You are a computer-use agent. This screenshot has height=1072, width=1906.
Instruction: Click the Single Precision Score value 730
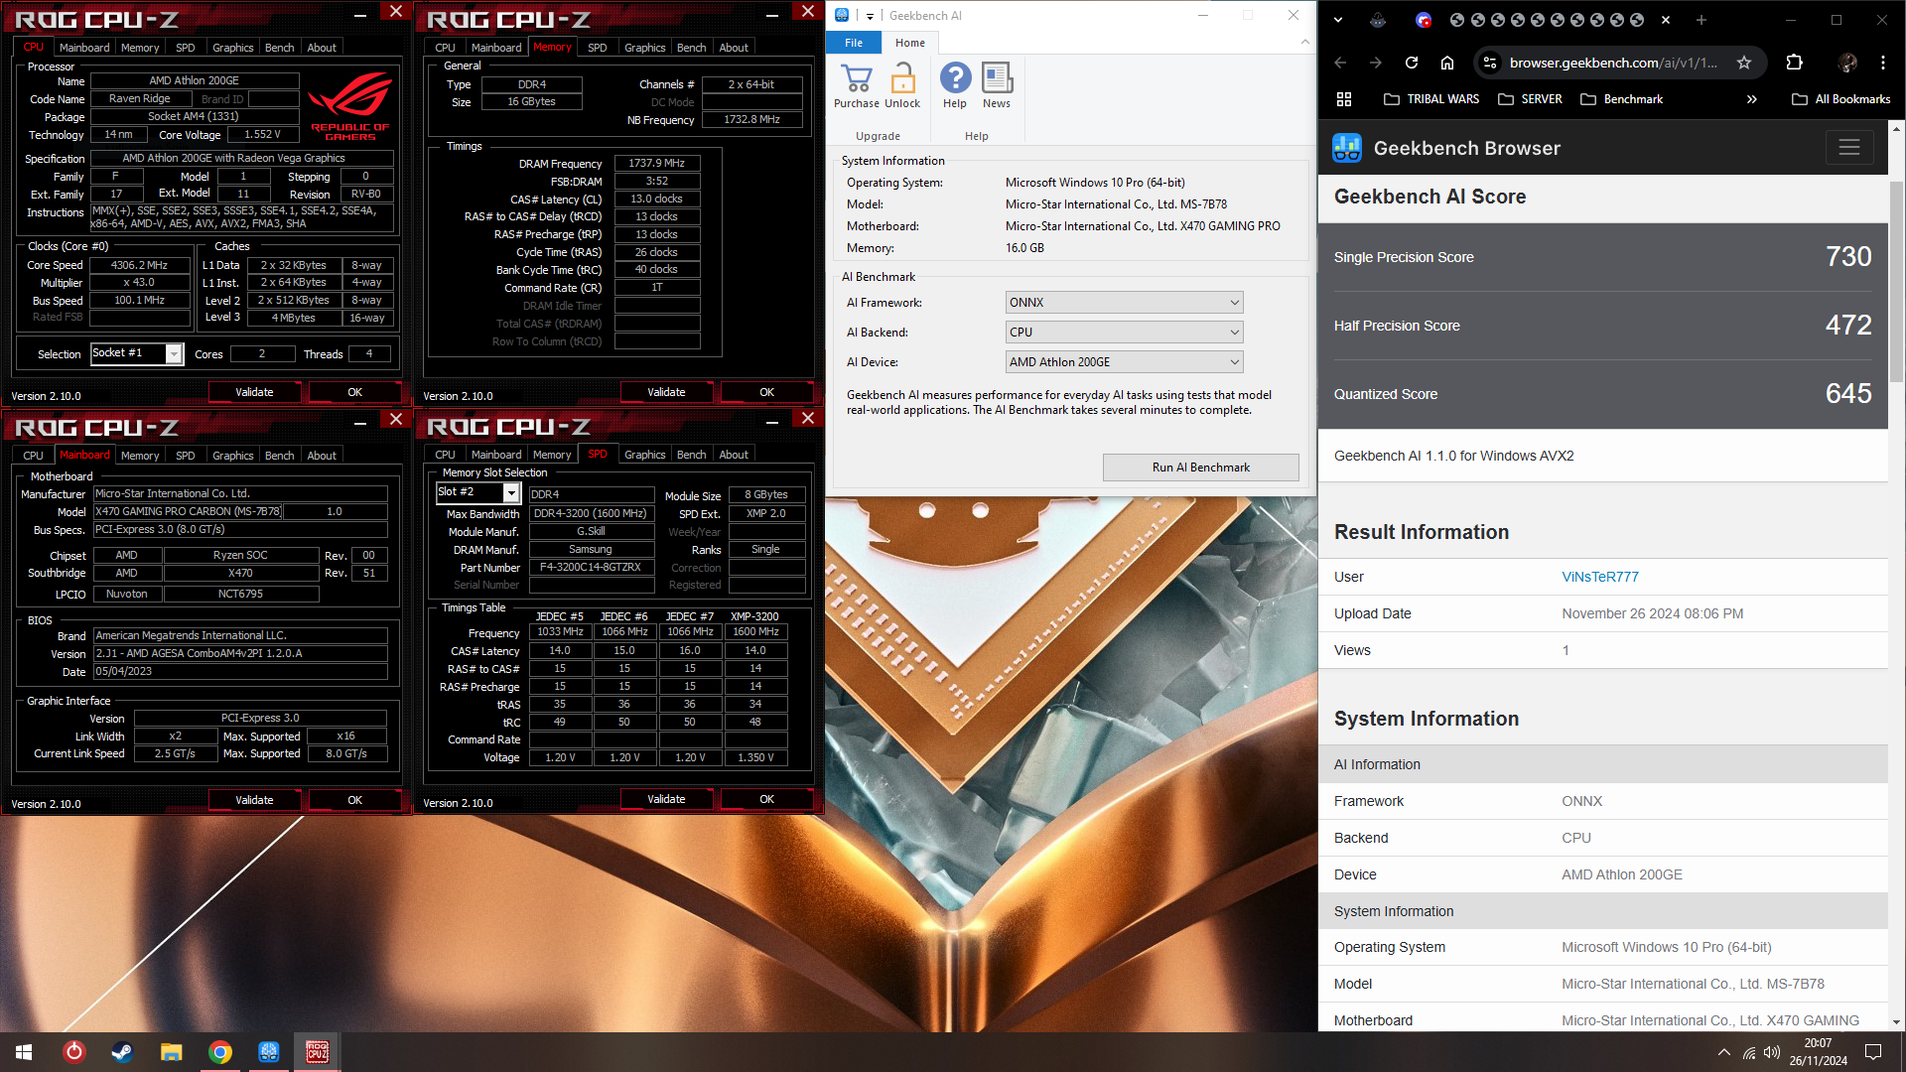[1848, 257]
